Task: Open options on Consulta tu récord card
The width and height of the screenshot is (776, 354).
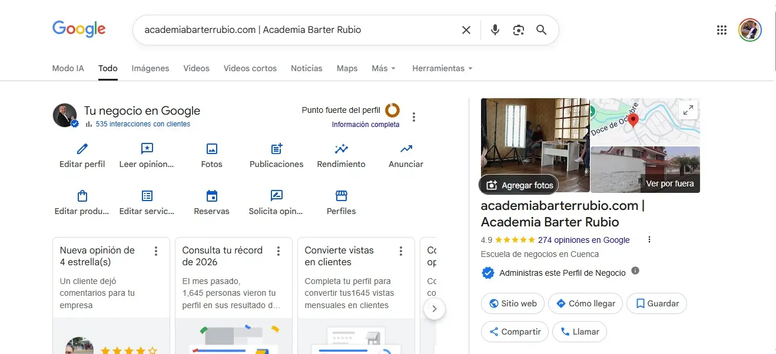Action: pyautogui.click(x=278, y=251)
